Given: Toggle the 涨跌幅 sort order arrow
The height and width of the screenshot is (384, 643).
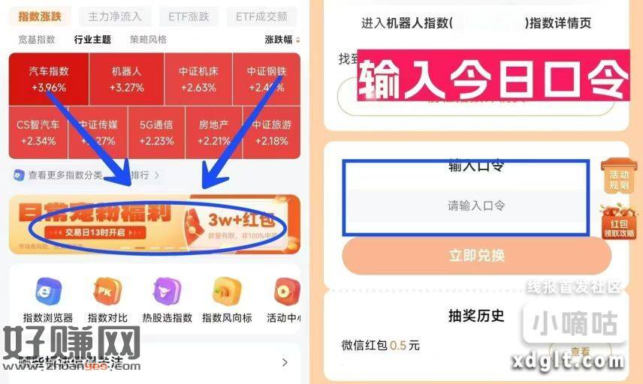Looking at the screenshot, I should pos(298,40).
